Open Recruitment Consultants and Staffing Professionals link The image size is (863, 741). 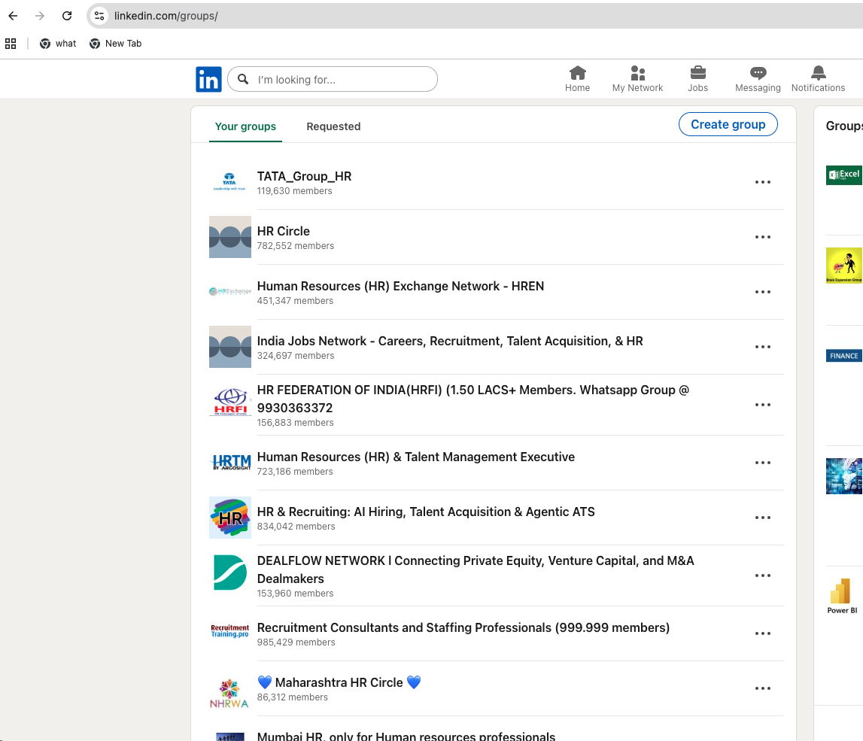click(x=463, y=628)
